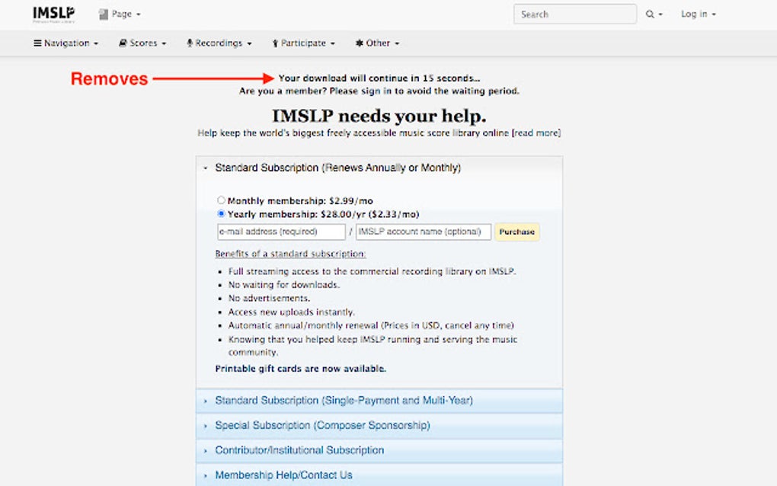Select the Yearly membership option

(x=221, y=214)
